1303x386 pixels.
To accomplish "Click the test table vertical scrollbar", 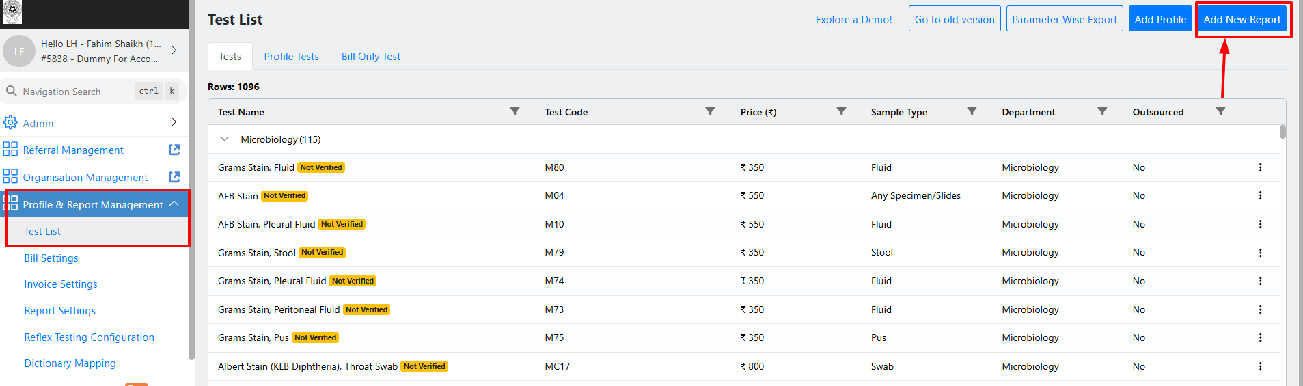I will [x=1283, y=131].
